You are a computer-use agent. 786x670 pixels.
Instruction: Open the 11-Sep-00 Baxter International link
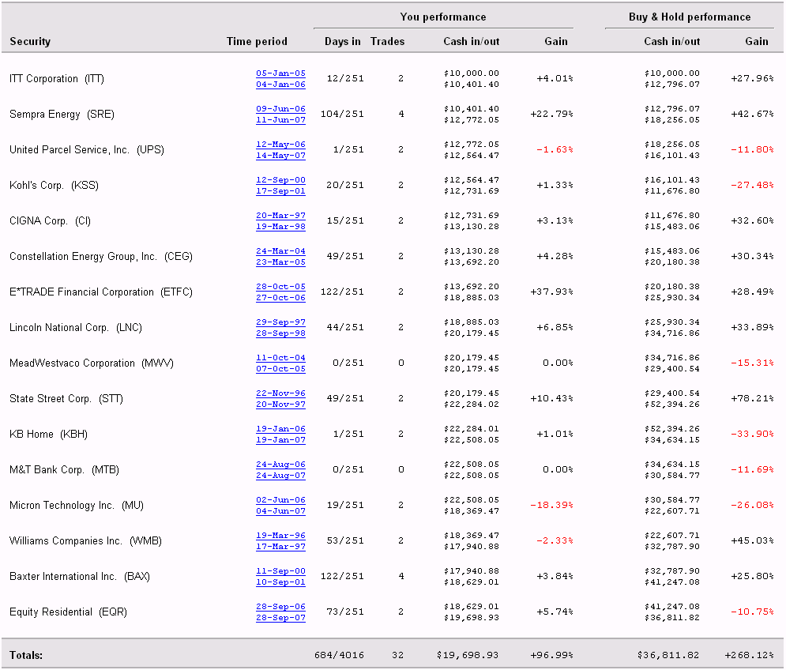click(280, 572)
